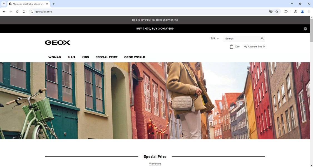Open Chrome Labs flask icon
The image size is (313, 167).
click(296, 12)
